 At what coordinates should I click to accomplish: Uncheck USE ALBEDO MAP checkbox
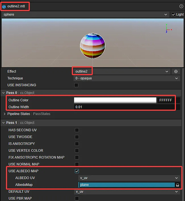tap(77, 171)
